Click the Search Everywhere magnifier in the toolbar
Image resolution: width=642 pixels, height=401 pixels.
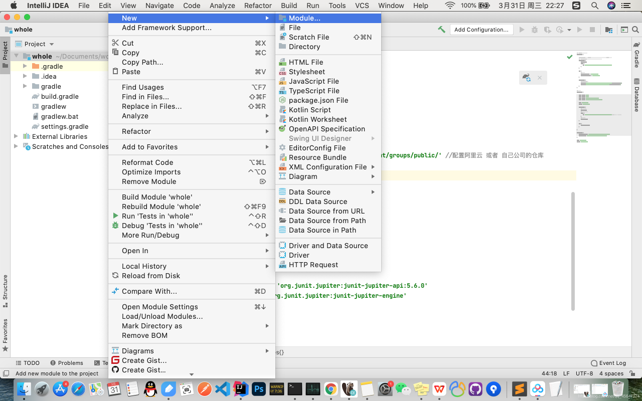[634, 30]
